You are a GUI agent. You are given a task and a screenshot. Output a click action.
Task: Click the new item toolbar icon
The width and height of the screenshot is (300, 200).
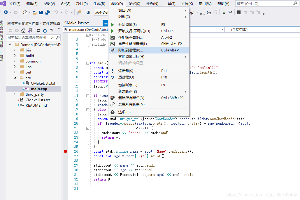coord(25,12)
